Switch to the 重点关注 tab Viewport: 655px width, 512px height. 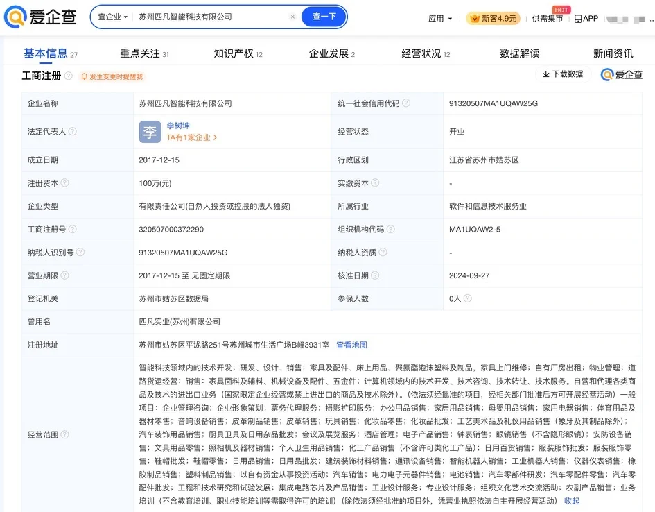(144, 53)
